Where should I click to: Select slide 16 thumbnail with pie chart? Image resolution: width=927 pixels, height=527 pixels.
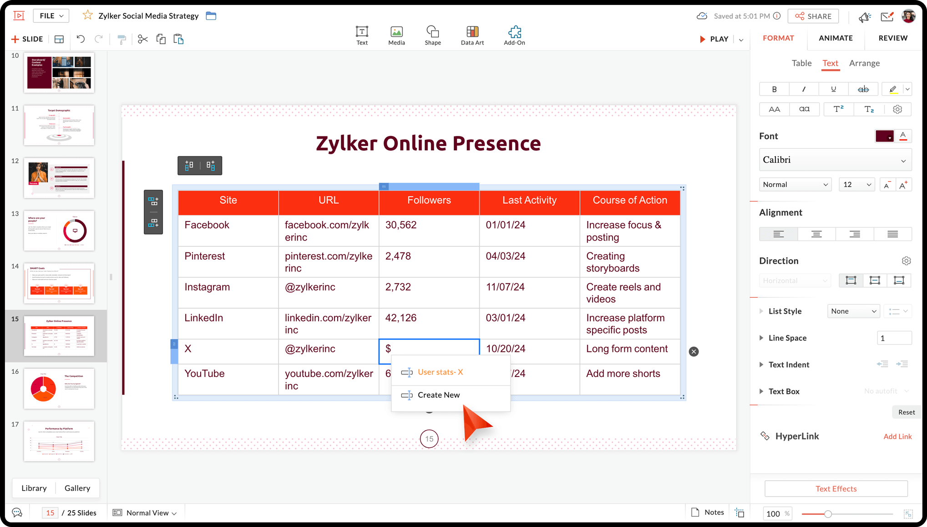click(x=59, y=389)
